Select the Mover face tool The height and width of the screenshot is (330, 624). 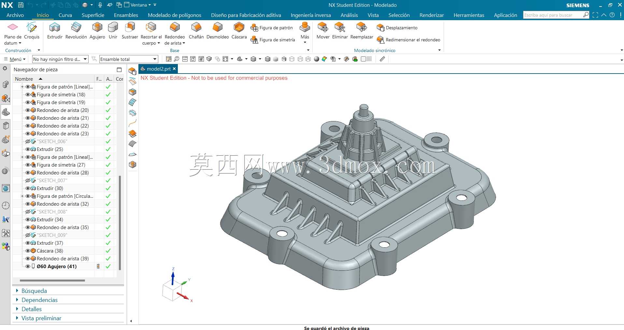coord(323,31)
